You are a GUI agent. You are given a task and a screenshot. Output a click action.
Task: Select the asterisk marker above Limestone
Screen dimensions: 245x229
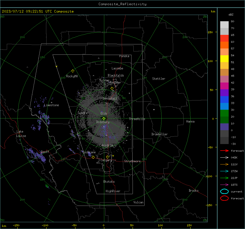(51, 103)
